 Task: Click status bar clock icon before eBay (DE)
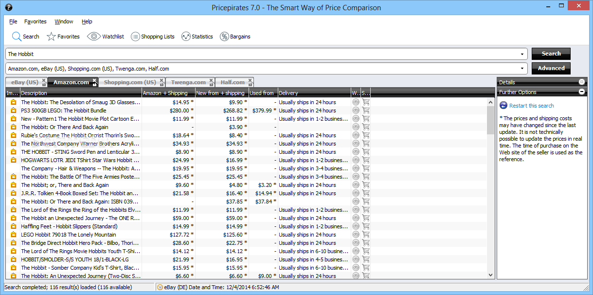(160, 287)
